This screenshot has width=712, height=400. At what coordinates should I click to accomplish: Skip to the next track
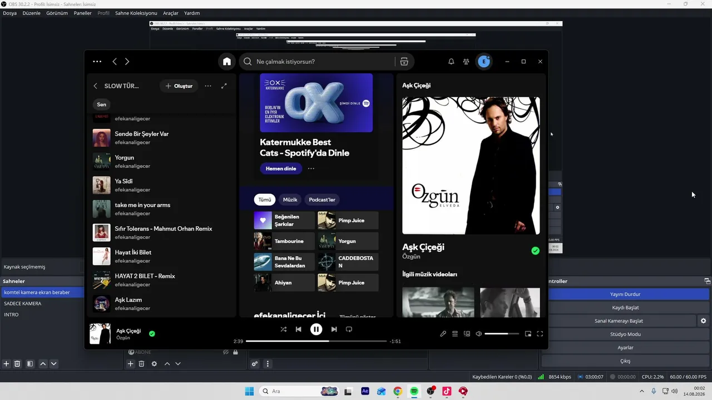[x=334, y=329]
